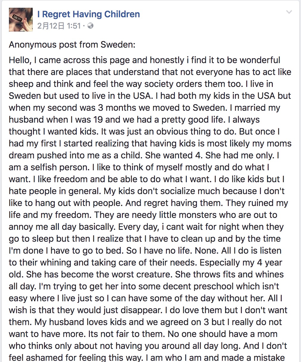Open the post options chevron menu
301x362 pixels.
click(289, 12)
